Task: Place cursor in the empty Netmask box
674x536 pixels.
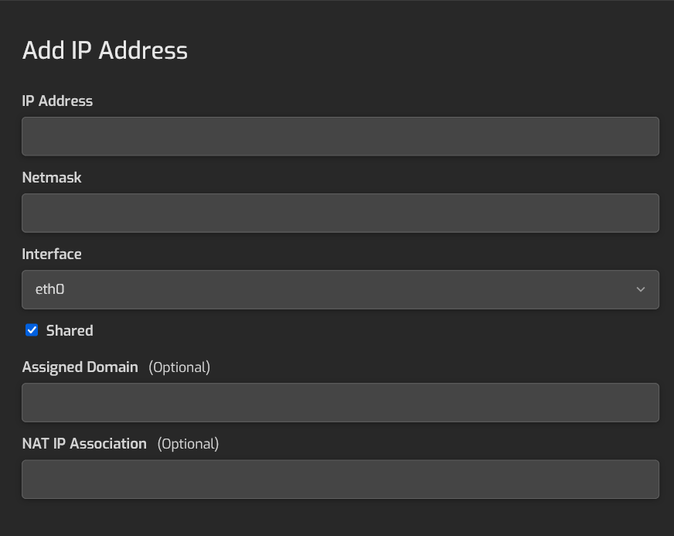Action: coord(340,213)
